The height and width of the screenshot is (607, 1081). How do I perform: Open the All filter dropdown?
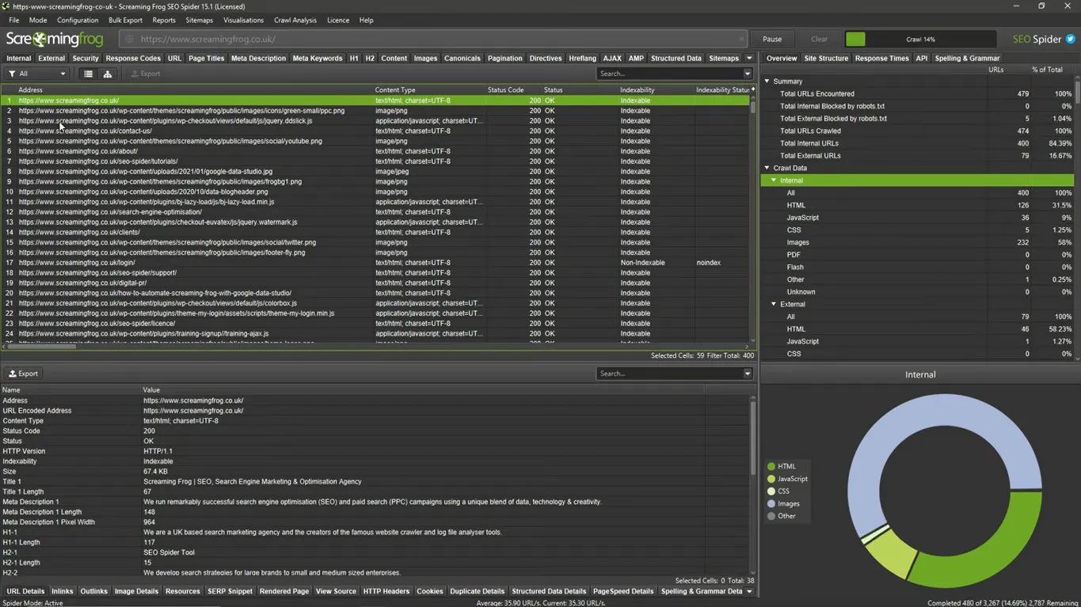tap(37, 74)
